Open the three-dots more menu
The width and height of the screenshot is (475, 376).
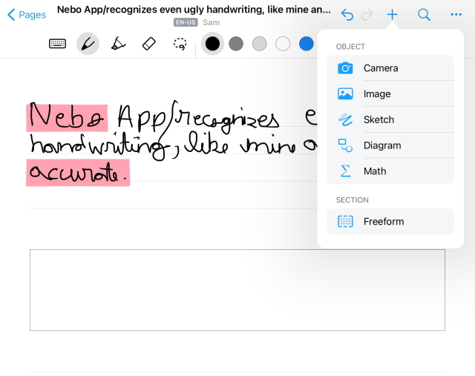pyautogui.click(x=456, y=15)
